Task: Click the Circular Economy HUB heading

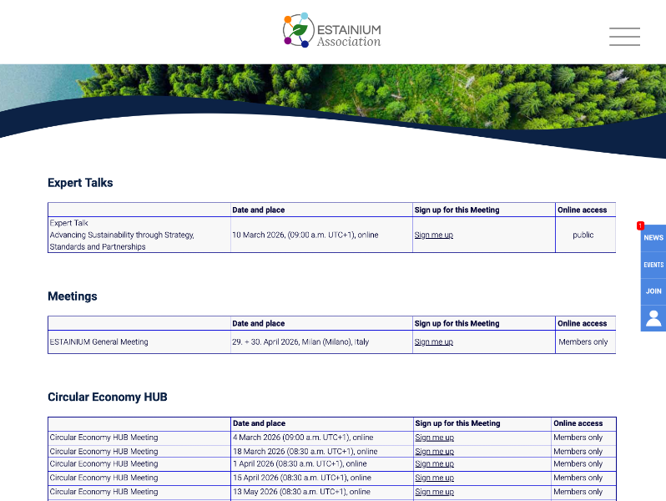Action: point(108,397)
